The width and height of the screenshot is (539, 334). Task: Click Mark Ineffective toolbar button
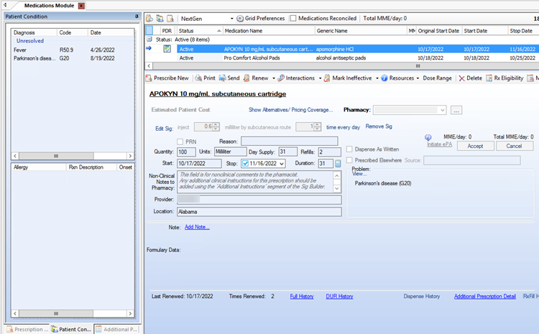click(348, 78)
